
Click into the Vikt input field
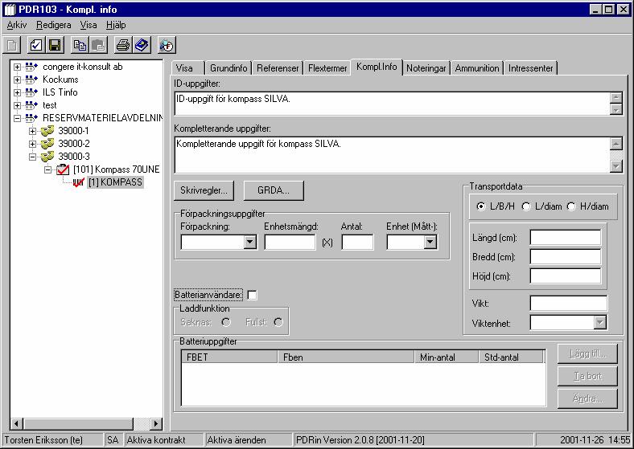tap(569, 304)
